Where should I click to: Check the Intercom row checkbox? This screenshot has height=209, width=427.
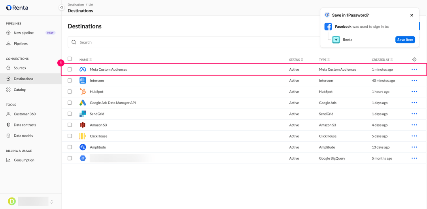tap(70, 81)
